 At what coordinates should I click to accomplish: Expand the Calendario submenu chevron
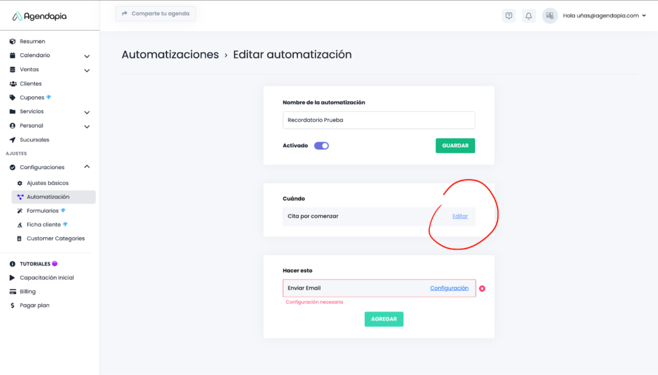point(87,56)
